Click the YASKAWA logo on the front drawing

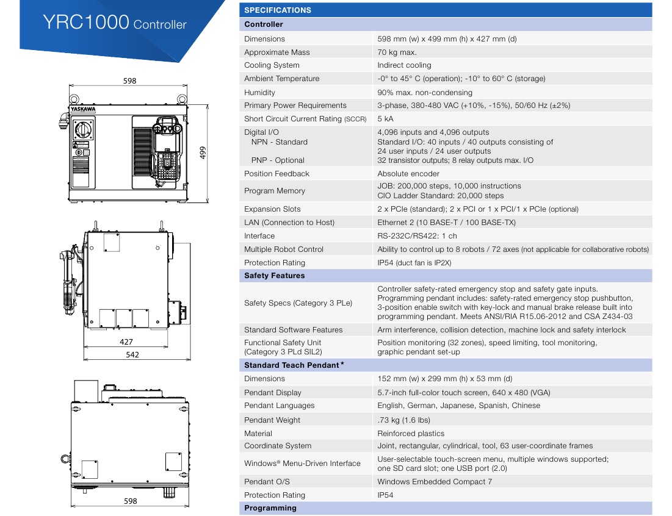(x=83, y=109)
